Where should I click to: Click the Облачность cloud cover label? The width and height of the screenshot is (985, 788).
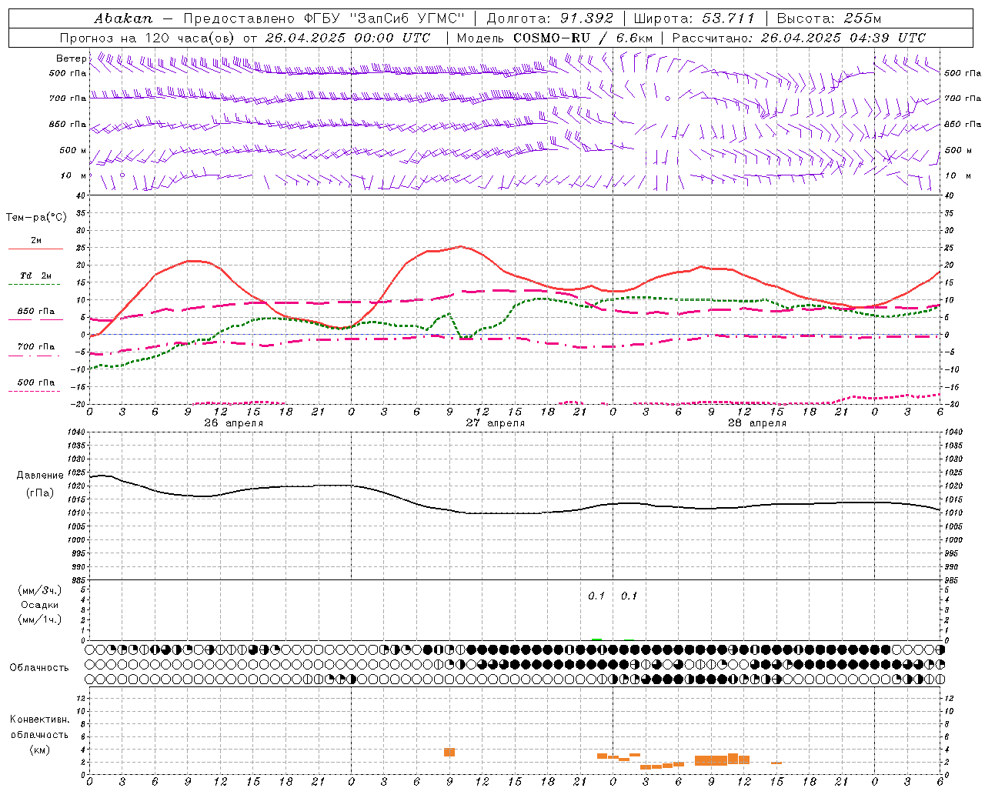tap(39, 667)
